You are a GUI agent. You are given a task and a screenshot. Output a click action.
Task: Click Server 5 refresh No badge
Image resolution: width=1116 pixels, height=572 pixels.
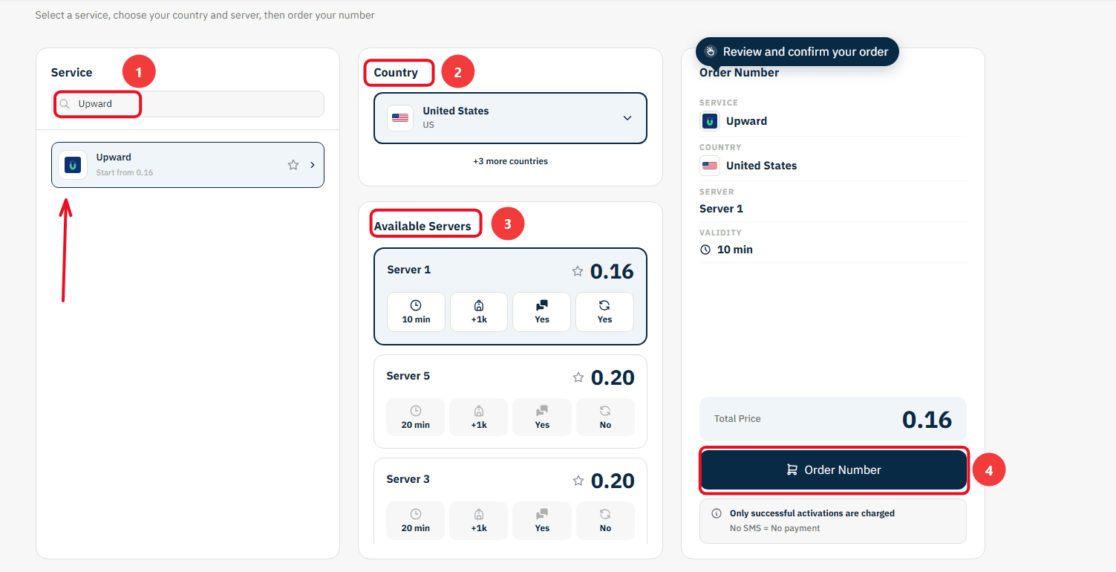(x=605, y=417)
